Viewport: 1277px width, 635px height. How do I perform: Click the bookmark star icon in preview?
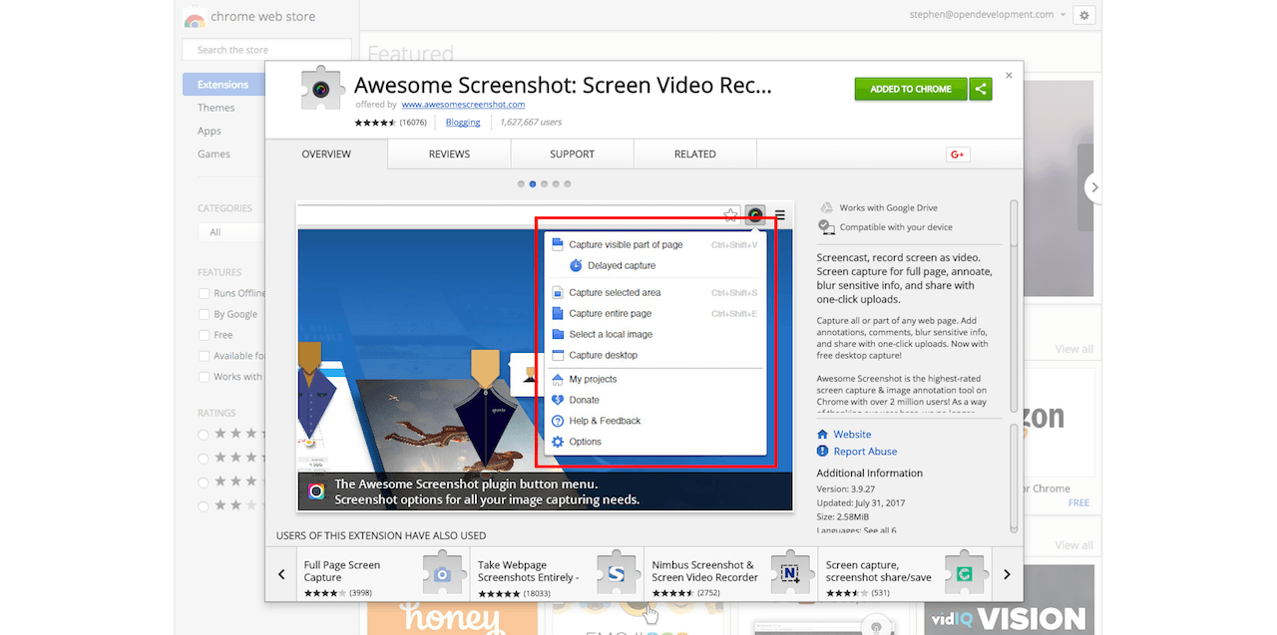click(730, 215)
